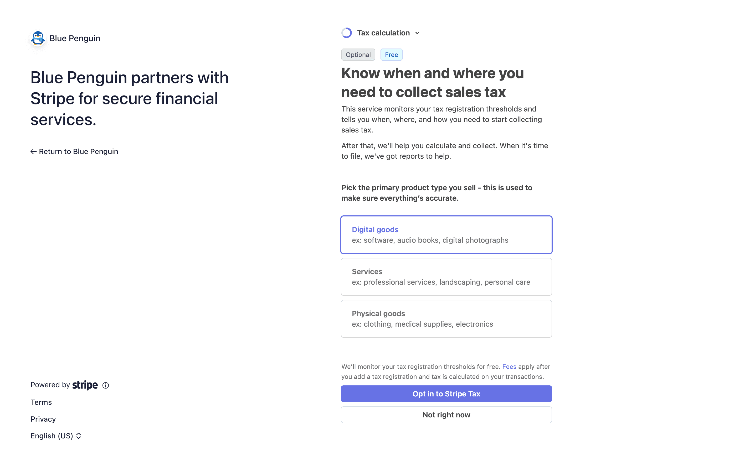Image resolution: width=750 pixels, height=462 pixels.
Task: Click the info icon beside Powered by Stripe
Action: click(x=105, y=385)
